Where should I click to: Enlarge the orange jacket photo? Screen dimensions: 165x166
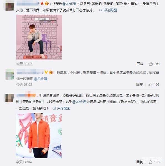[x=39, y=135]
